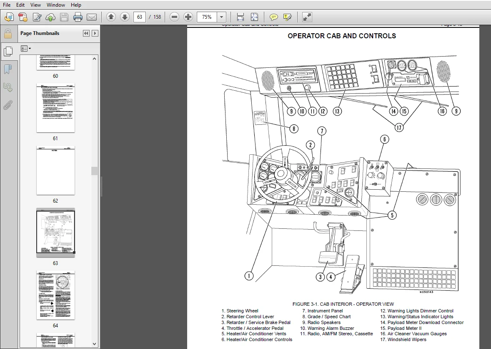Click the page number field showing 63
This screenshot has height=349, width=491.
139,17
